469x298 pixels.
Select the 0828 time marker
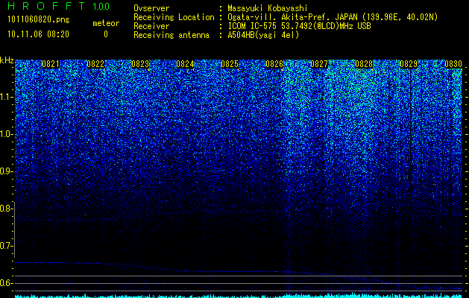point(364,64)
